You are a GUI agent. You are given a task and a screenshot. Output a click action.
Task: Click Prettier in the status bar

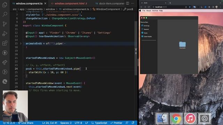point(116,123)
